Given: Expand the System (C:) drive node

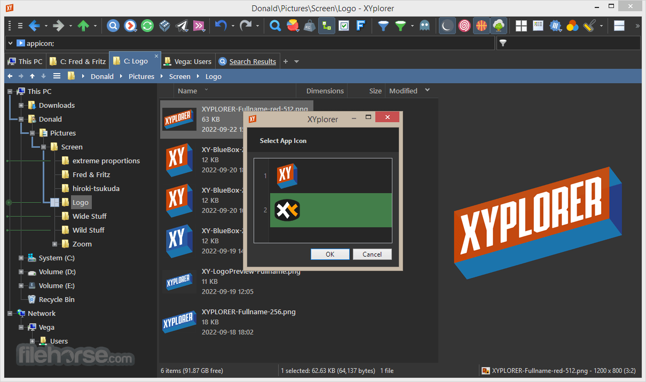Looking at the screenshot, I should pyautogui.click(x=21, y=258).
